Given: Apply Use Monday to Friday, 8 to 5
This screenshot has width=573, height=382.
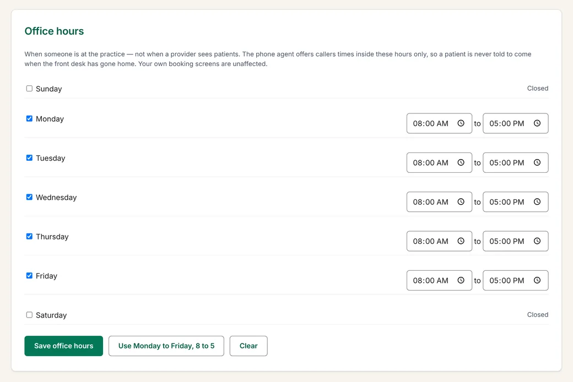Looking at the screenshot, I should 166,346.
